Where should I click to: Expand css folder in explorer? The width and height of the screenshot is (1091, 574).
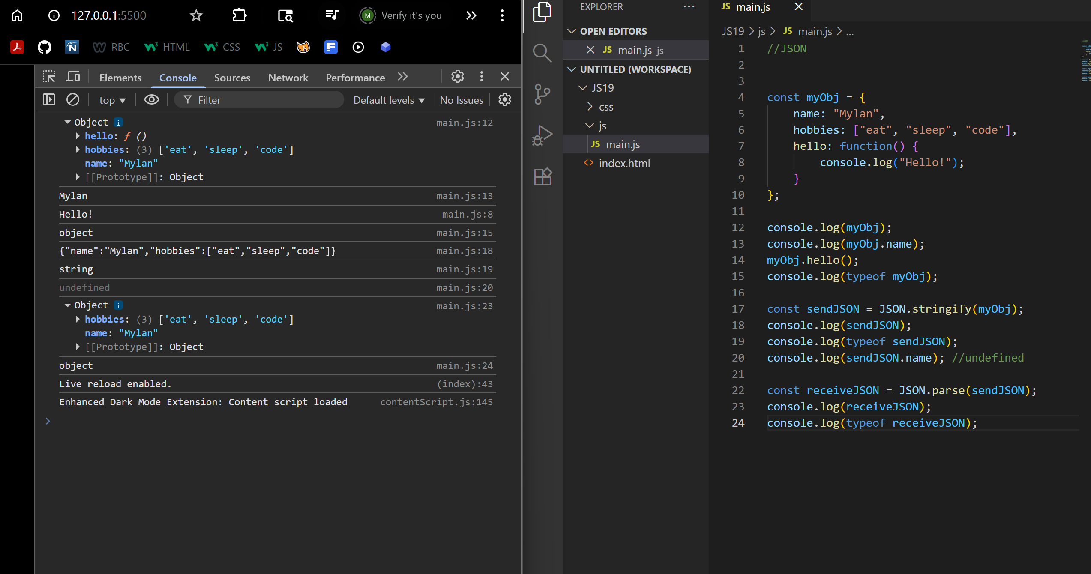point(606,107)
